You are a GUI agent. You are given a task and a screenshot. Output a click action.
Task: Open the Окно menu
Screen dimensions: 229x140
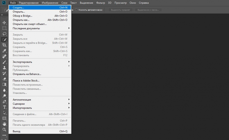pyautogui.click(x=133, y=3)
